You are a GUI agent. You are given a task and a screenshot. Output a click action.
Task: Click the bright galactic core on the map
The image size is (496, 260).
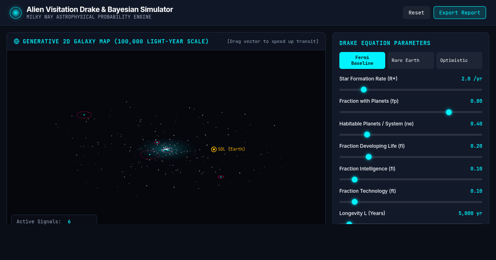[x=166, y=149]
